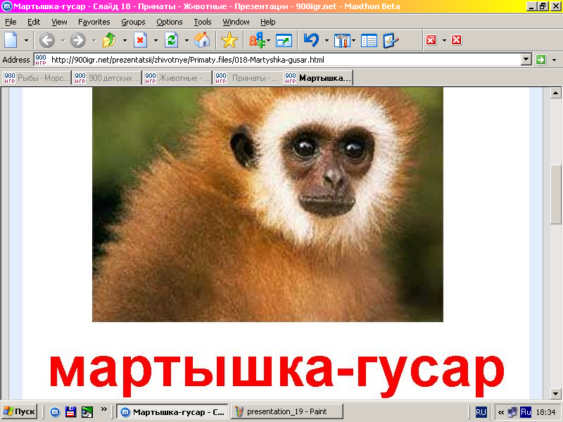
Task: Open Favorites using the star icon
Action: pos(229,40)
